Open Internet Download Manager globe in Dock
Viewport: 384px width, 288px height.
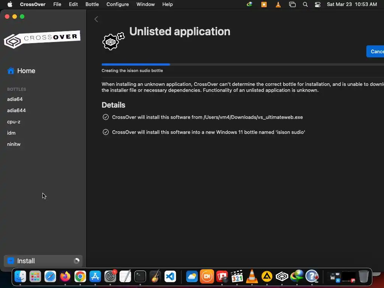tap(297, 277)
